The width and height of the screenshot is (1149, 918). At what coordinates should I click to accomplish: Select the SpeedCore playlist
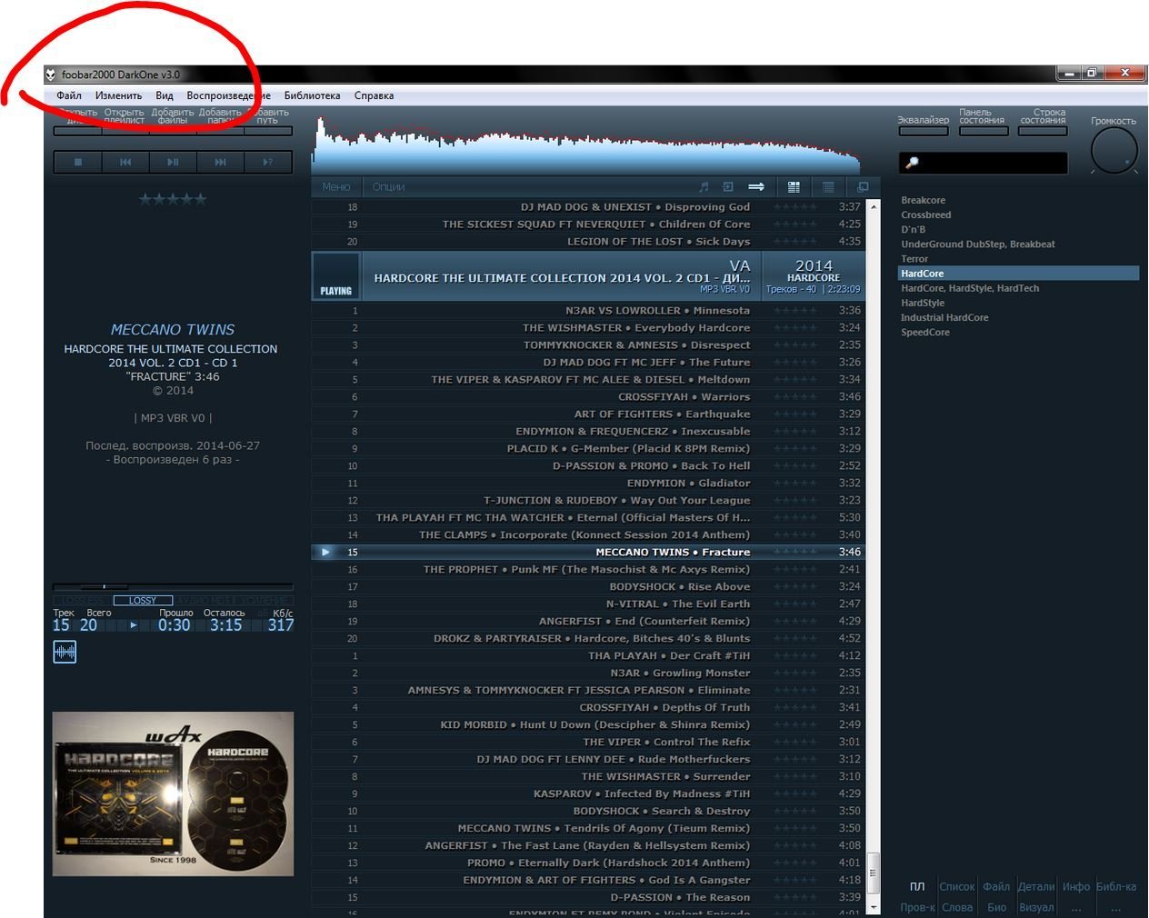pos(924,332)
